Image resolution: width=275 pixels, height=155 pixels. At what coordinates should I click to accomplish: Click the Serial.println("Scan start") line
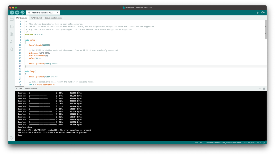point(44,77)
